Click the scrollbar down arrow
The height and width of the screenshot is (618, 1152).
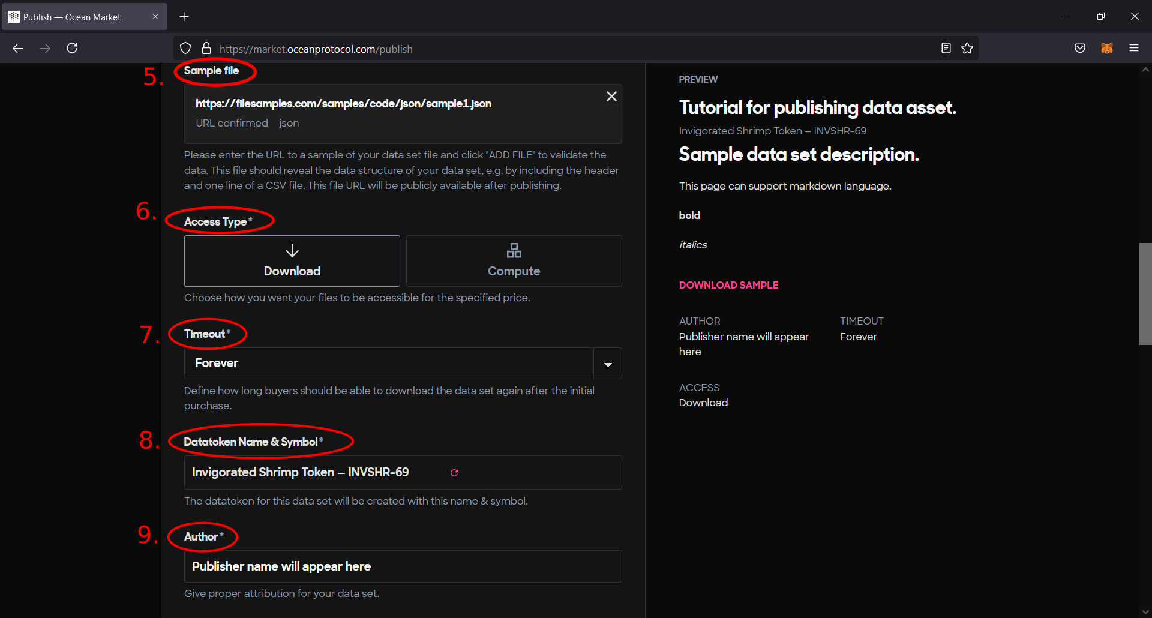[x=1145, y=612]
